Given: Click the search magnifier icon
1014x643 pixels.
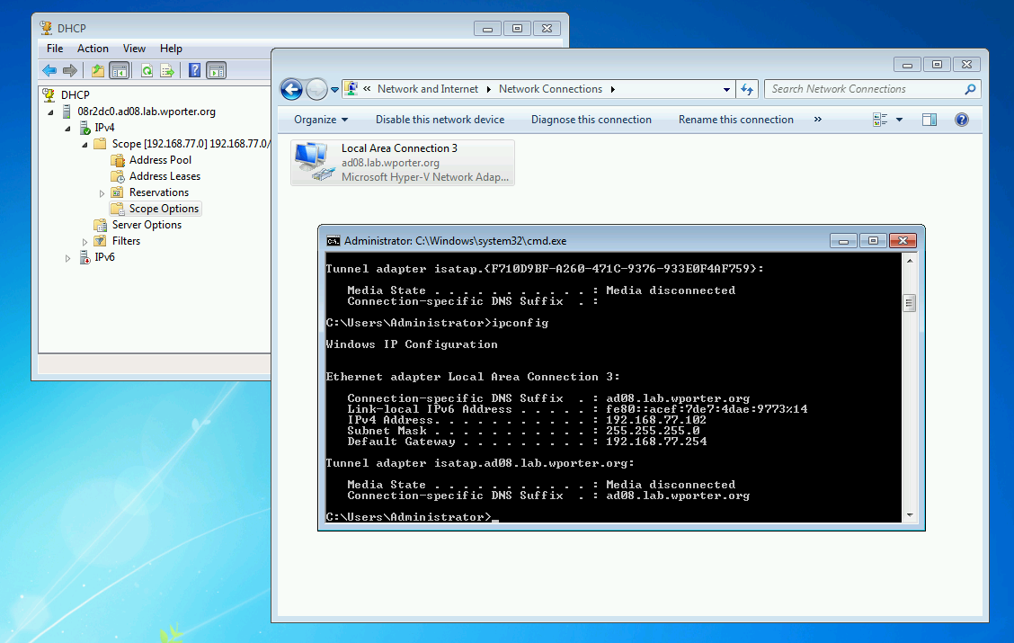Looking at the screenshot, I should [970, 89].
